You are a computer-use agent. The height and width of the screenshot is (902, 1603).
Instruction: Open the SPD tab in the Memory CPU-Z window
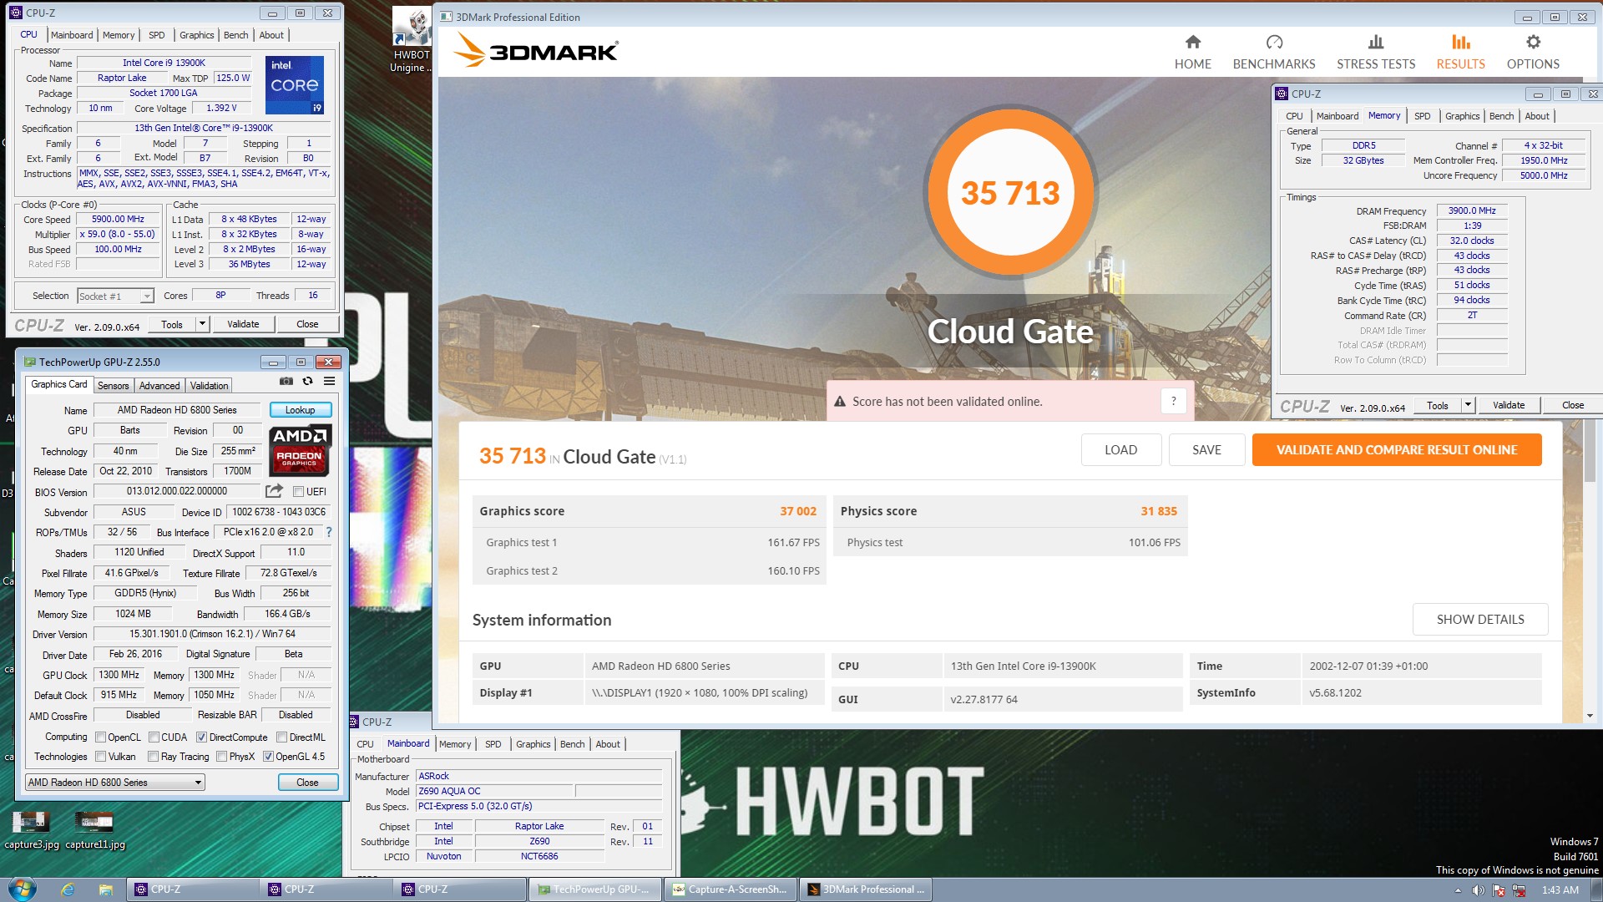[1422, 116]
